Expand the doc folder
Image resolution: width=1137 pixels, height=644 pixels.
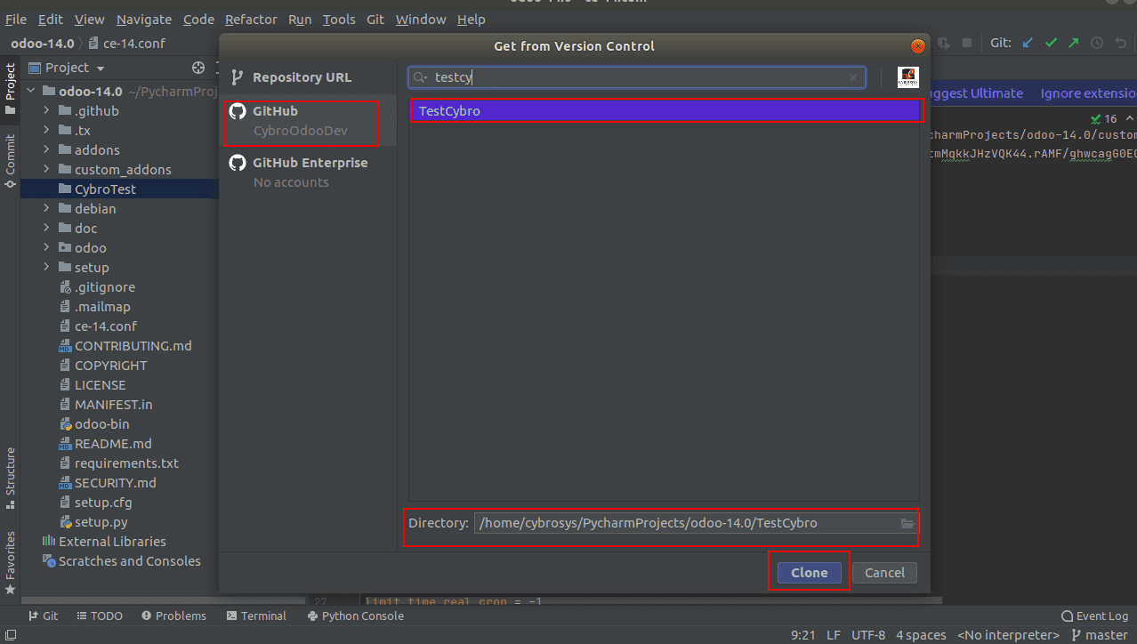click(47, 229)
